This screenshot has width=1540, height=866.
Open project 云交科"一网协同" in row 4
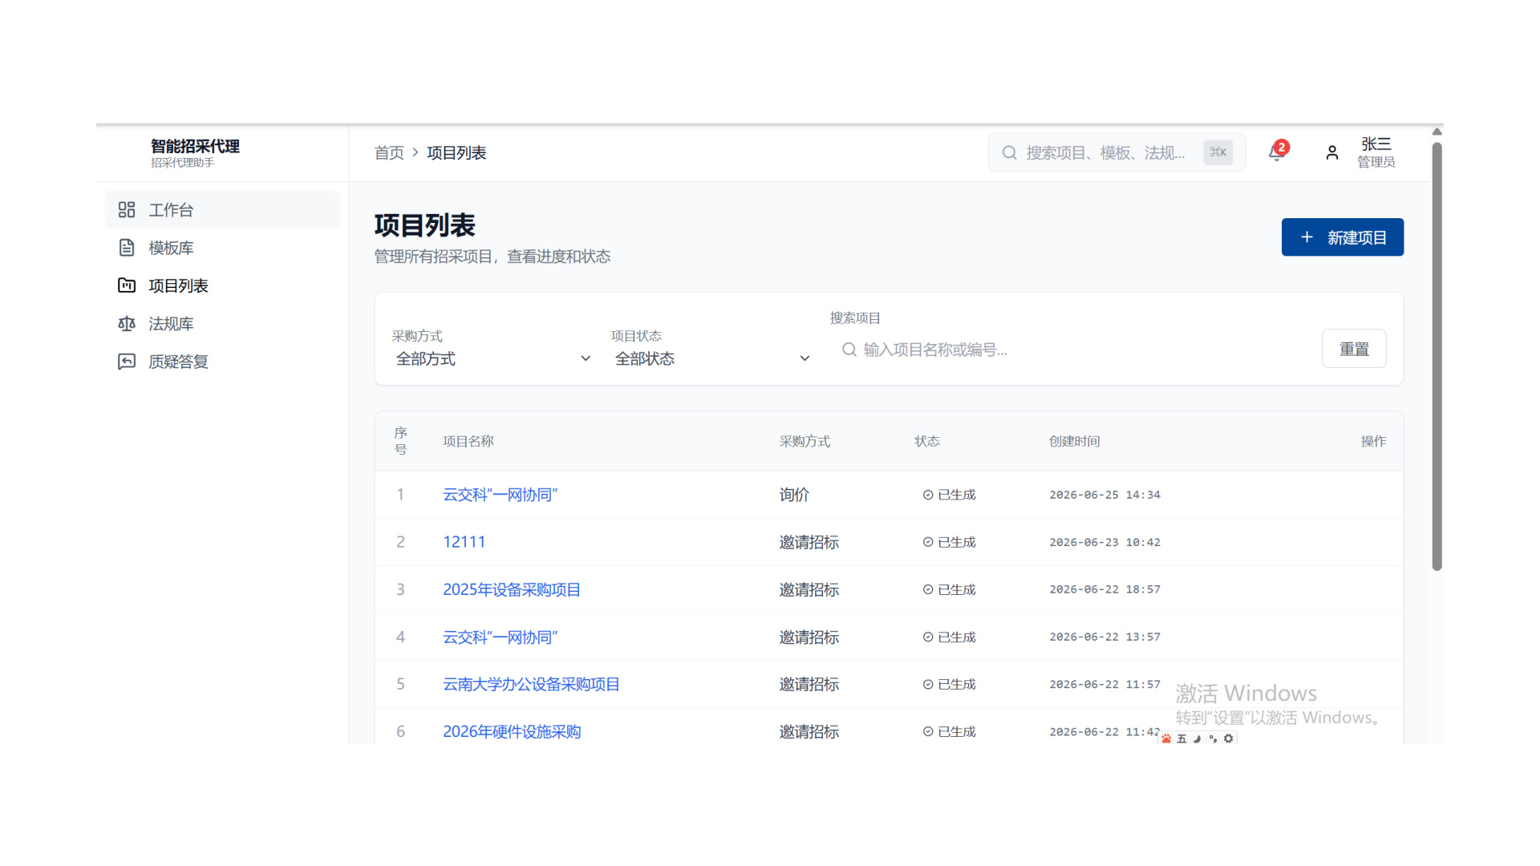tap(500, 637)
